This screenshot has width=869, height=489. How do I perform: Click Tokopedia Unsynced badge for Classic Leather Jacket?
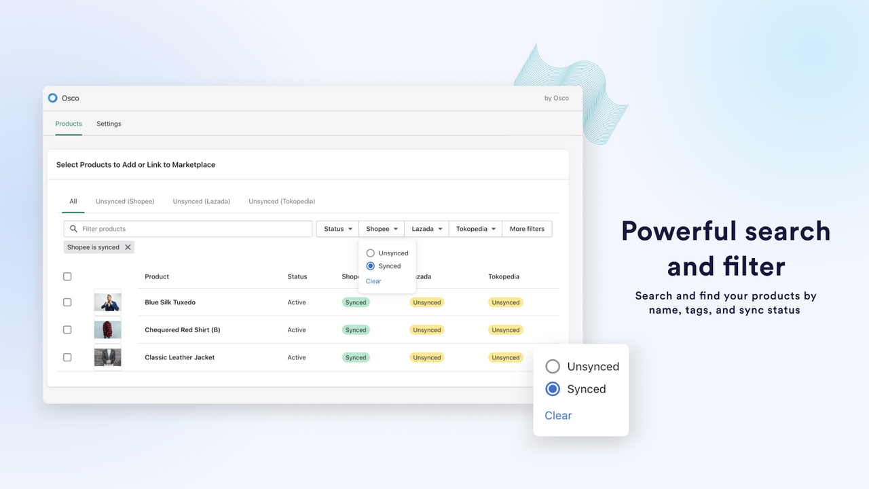tap(506, 357)
